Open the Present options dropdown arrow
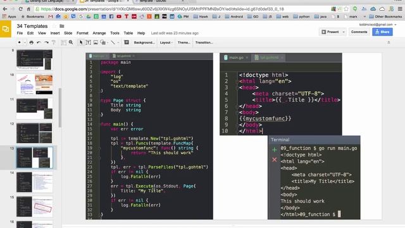 pos(344,32)
